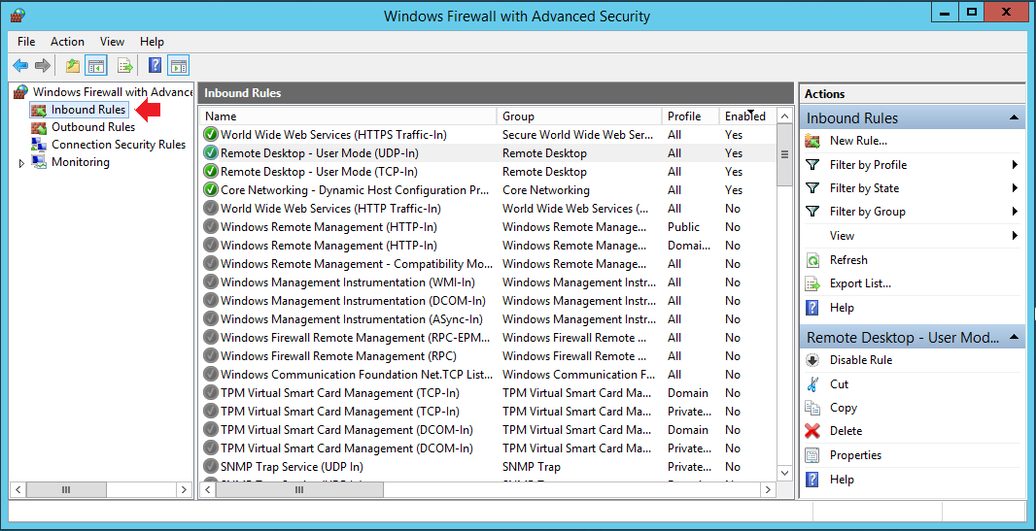1036x531 pixels.
Task: Open the View menu in menu bar
Action: 112,42
